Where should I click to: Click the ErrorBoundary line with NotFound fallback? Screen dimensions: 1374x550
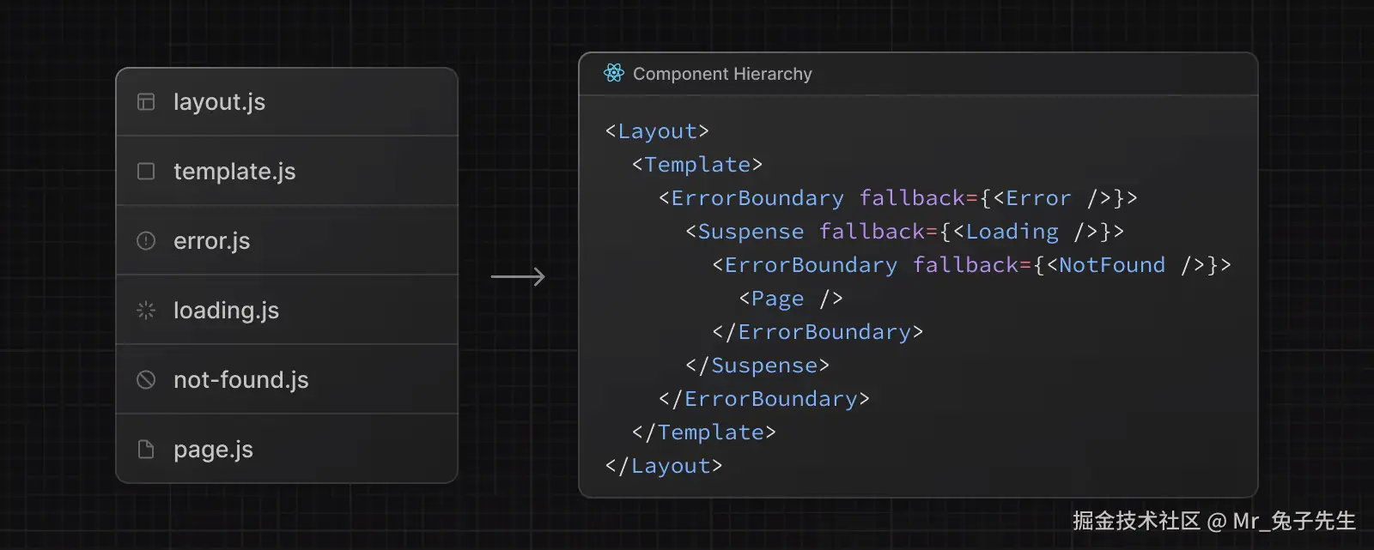[x=972, y=265]
